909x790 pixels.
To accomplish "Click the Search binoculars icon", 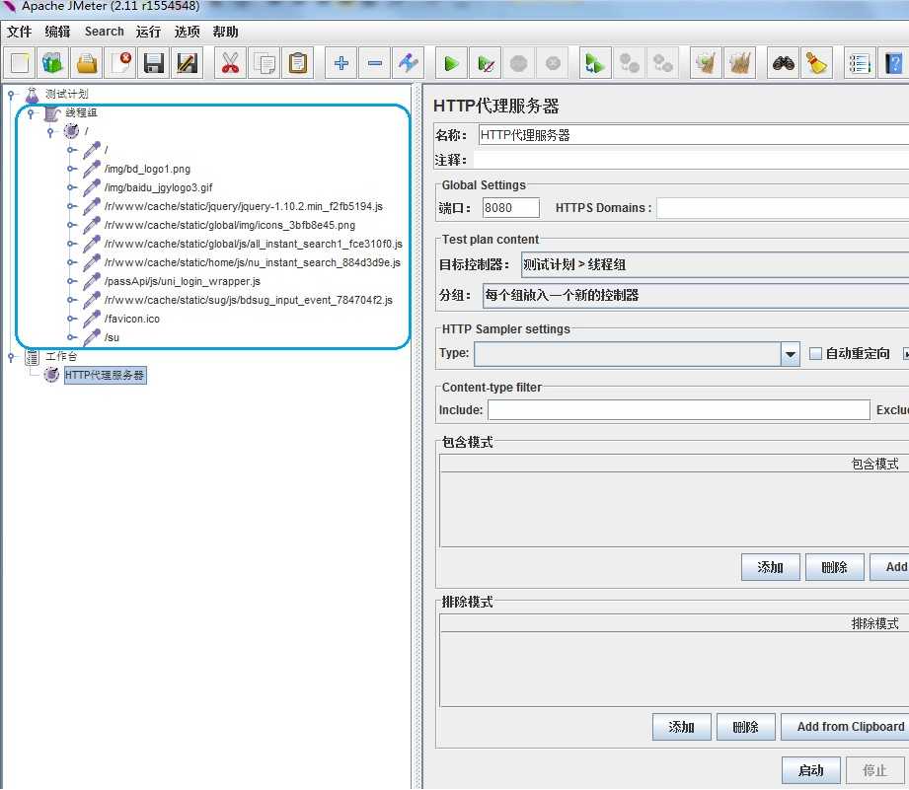I will point(783,62).
